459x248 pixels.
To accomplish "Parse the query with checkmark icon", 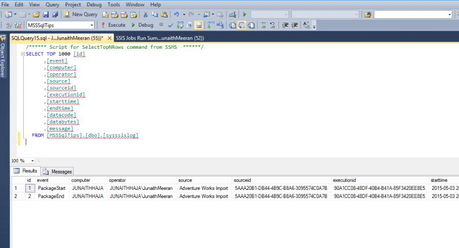I will 171,25.
